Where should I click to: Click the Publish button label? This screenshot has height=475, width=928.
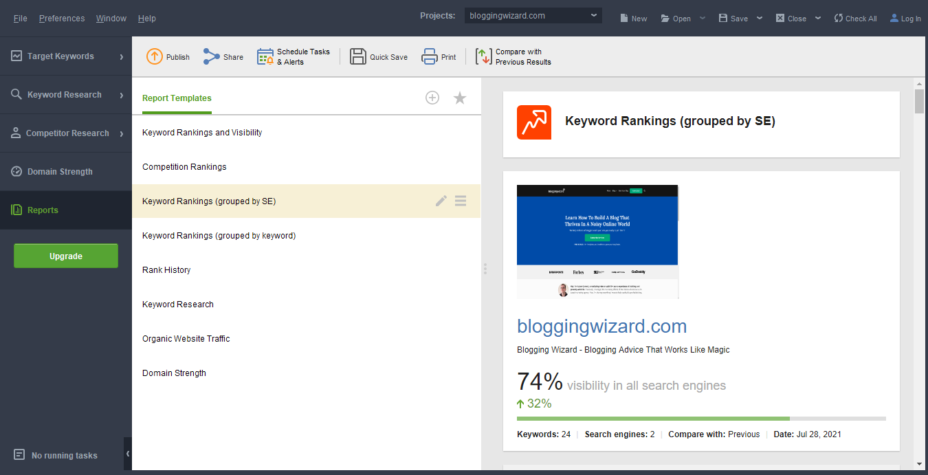coord(178,57)
